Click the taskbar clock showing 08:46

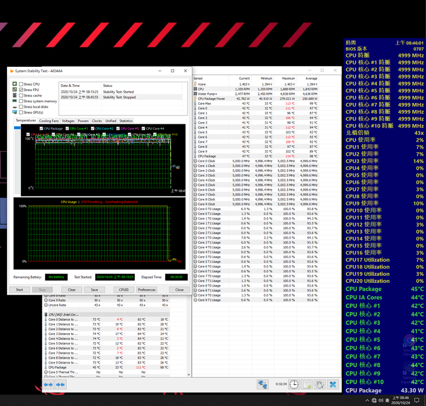pos(401,400)
